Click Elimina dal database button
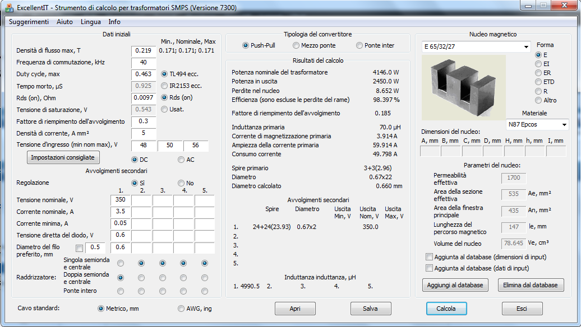This screenshot has height=327, width=581. coord(530,285)
